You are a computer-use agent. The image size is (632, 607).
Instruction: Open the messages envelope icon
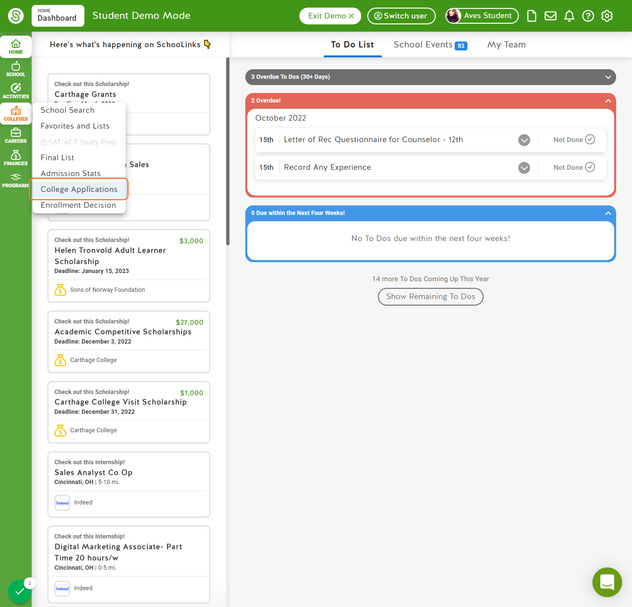[x=550, y=16]
